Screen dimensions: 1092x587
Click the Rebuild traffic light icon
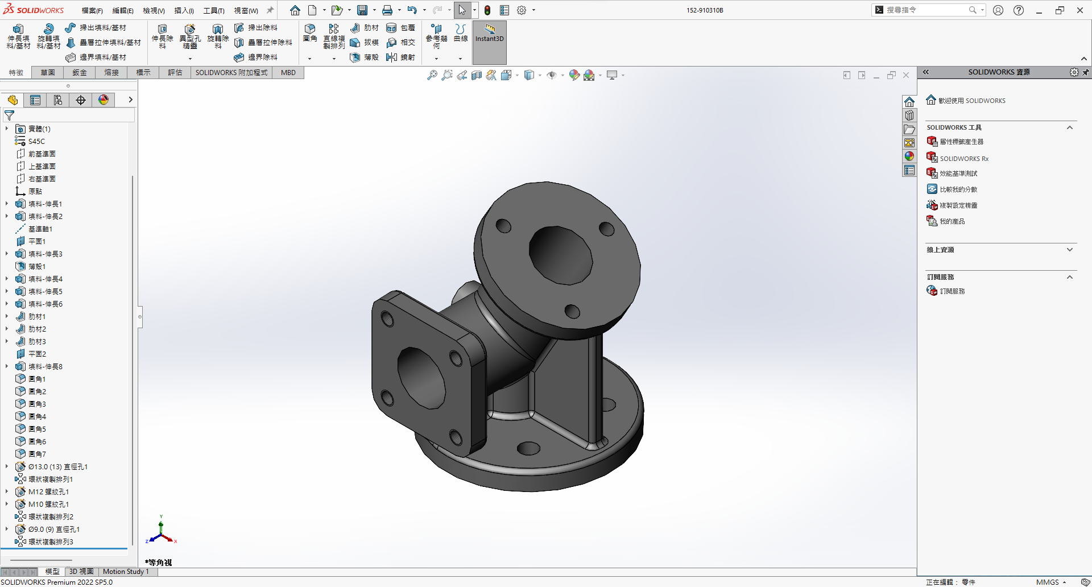(x=487, y=10)
